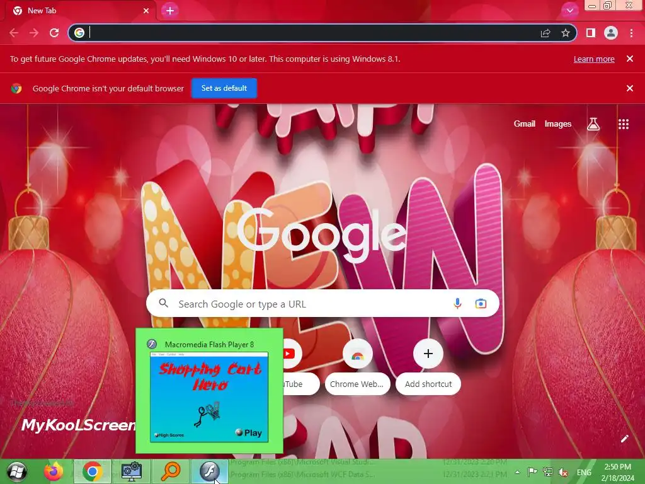
Task: Open the Images link
Action: point(558,124)
